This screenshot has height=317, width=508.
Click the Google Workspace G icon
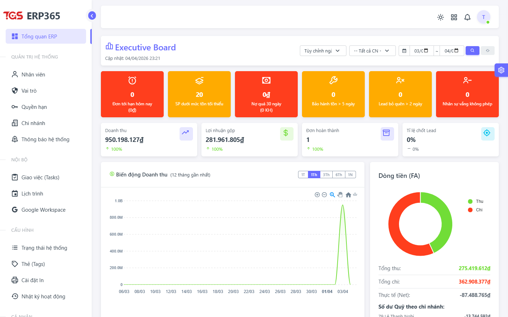(x=15, y=210)
